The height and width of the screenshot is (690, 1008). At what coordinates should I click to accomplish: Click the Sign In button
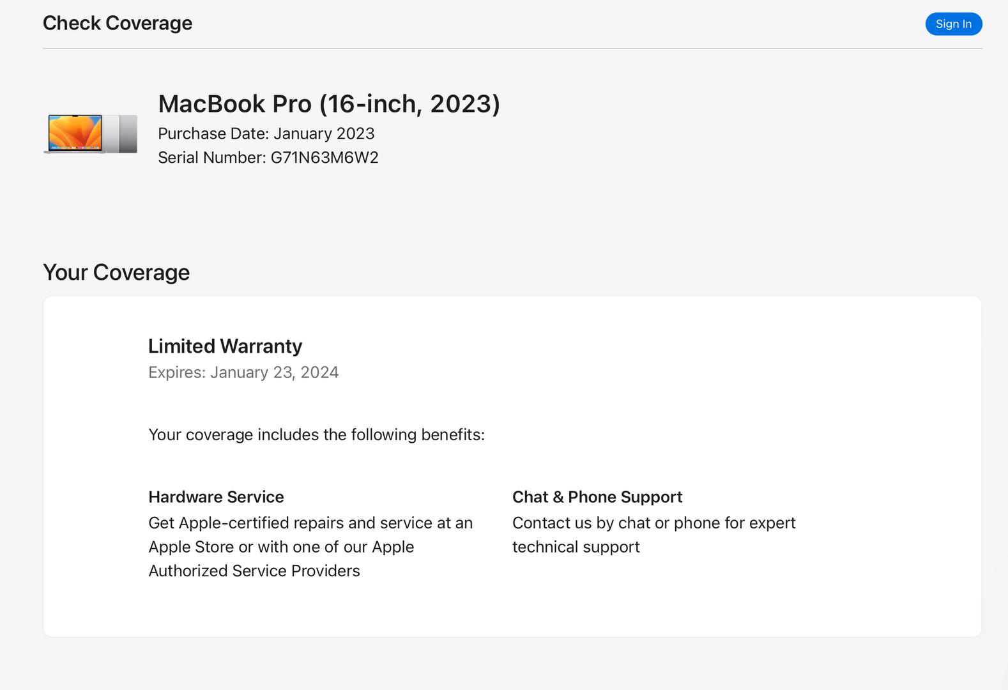tap(953, 24)
